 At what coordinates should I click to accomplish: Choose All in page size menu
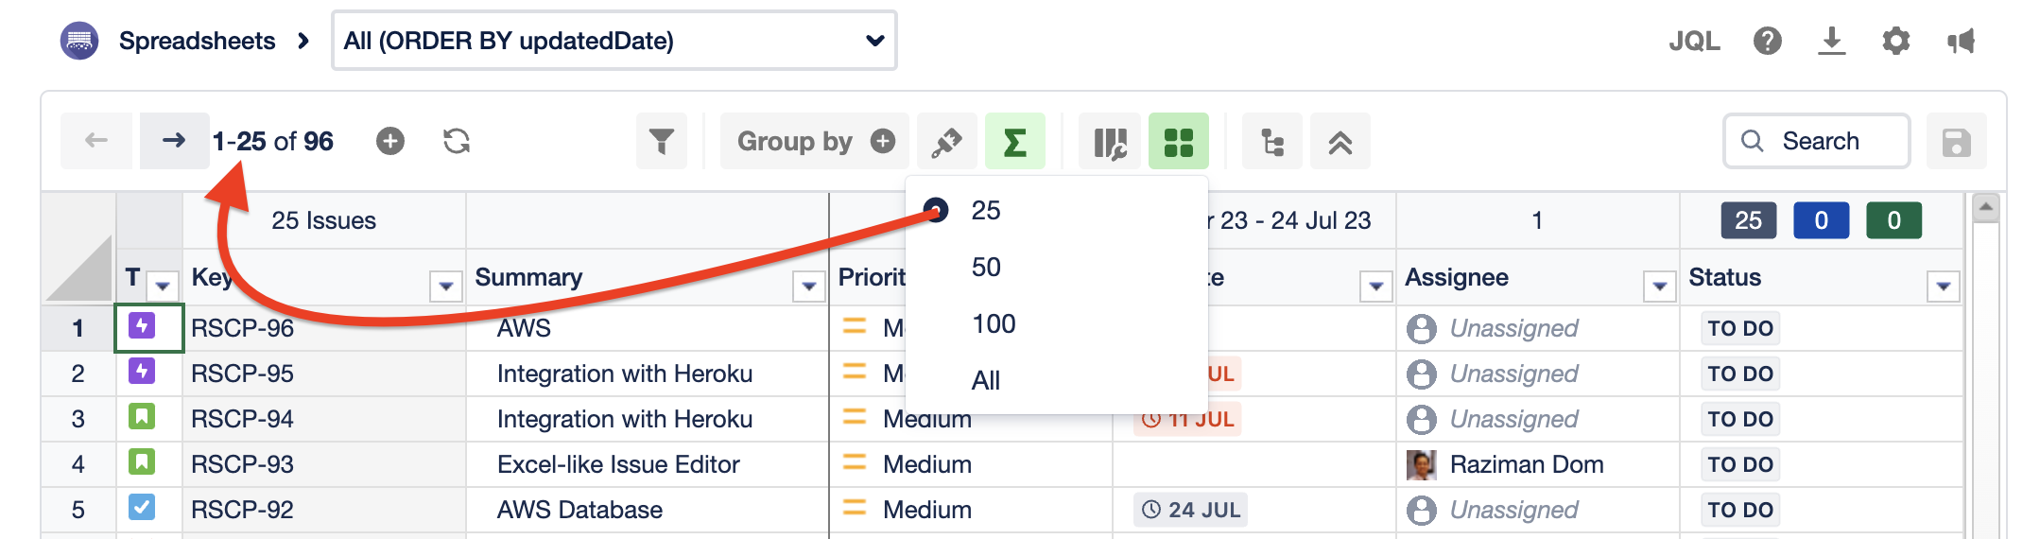coord(986,381)
